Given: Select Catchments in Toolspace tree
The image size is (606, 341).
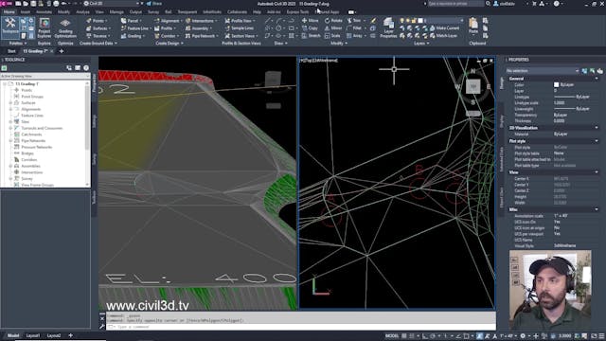Looking at the screenshot, I should pyautogui.click(x=31, y=135).
